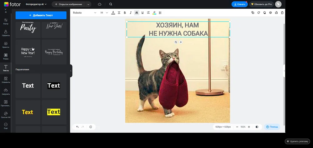
Task: Click the cloud save icon
Action: (x=100, y=4)
